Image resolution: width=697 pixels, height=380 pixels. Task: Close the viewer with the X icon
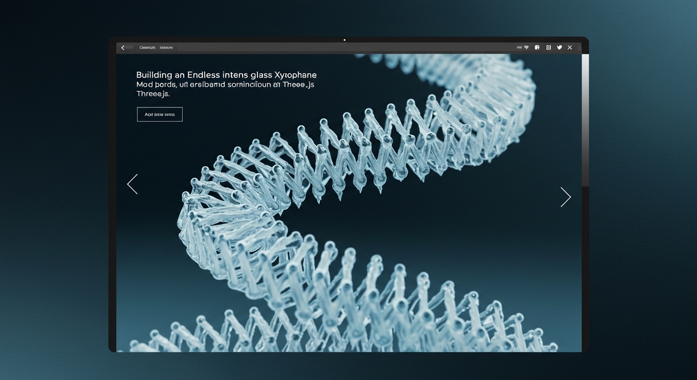(570, 47)
